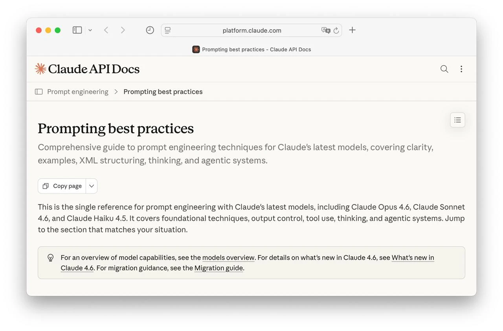This screenshot has height=331, width=503.
Task: Select the Prompting best practices - Claude API Docs tab
Action: [251, 50]
